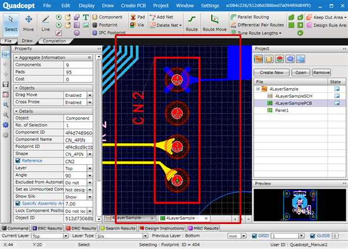
Task: Open the Settings menu
Action: (x=210, y=6)
